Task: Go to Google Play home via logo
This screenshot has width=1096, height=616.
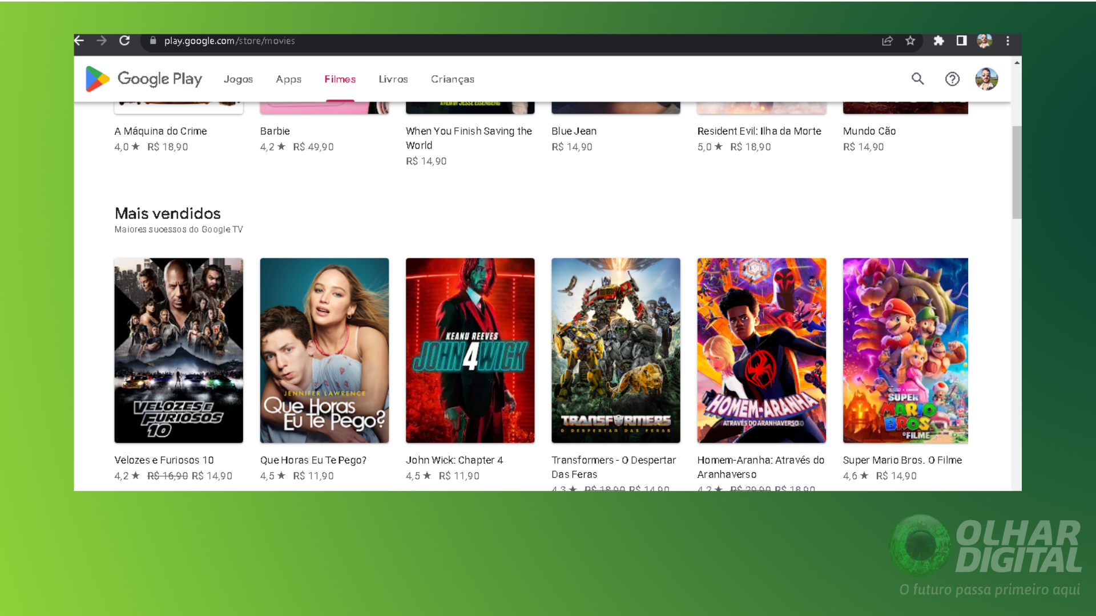Action: pos(144,79)
